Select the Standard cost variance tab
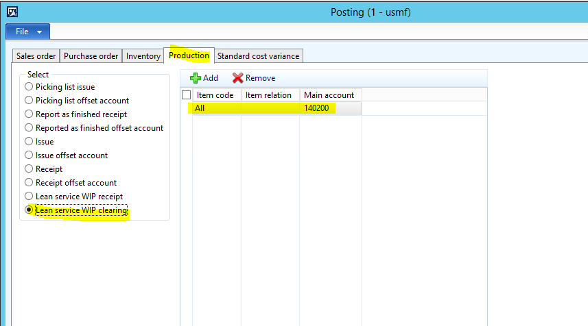The image size is (588, 326). [258, 56]
